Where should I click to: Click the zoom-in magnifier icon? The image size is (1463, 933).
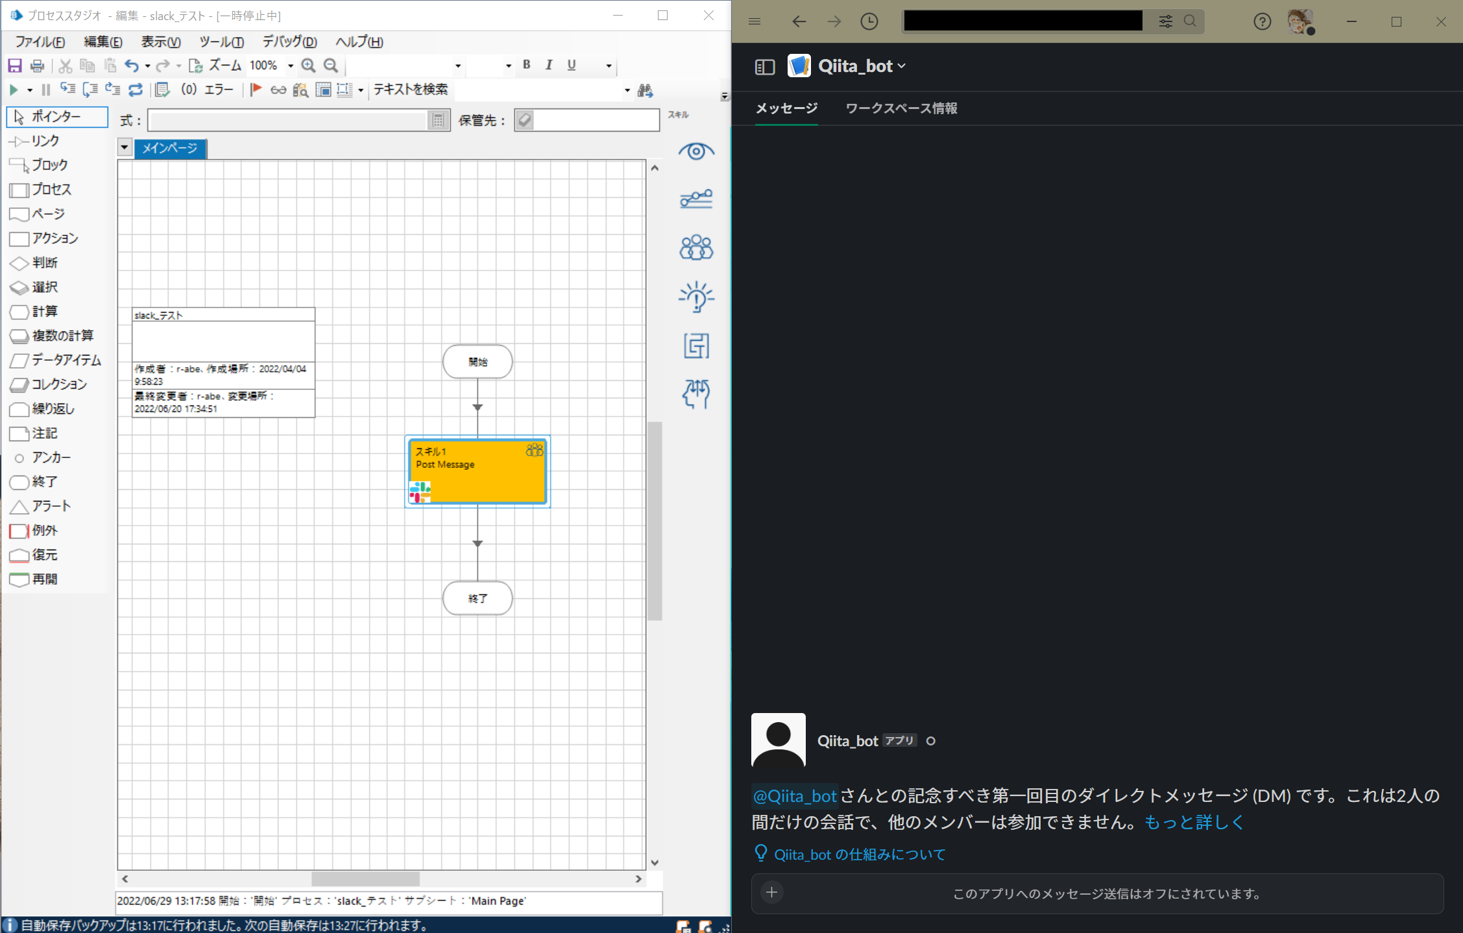pos(309,66)
